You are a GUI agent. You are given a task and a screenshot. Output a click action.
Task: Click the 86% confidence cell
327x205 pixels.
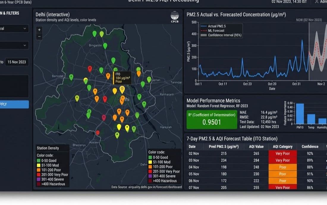tap(310, 187)
